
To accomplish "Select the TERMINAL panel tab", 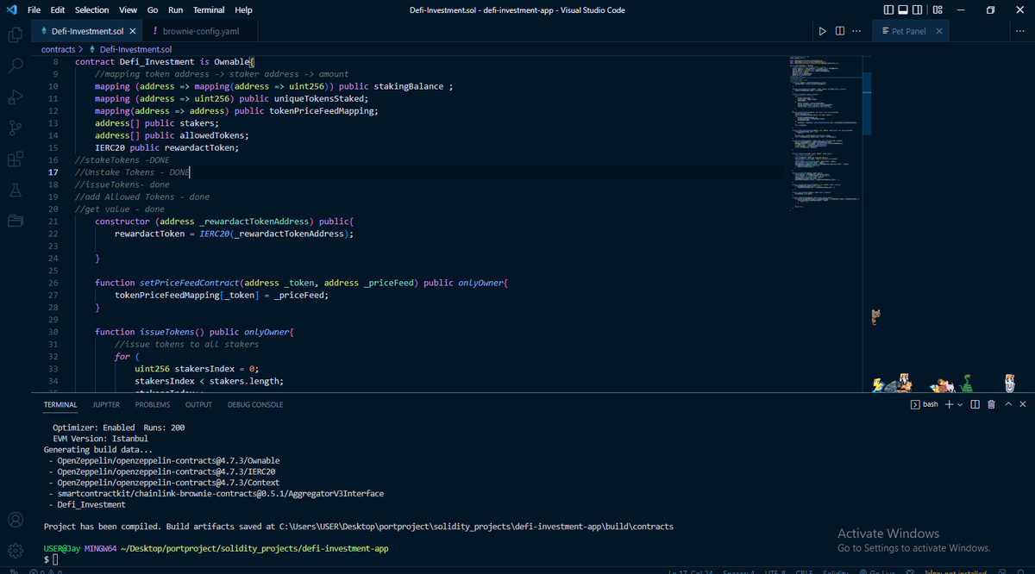I will (60, 404).
